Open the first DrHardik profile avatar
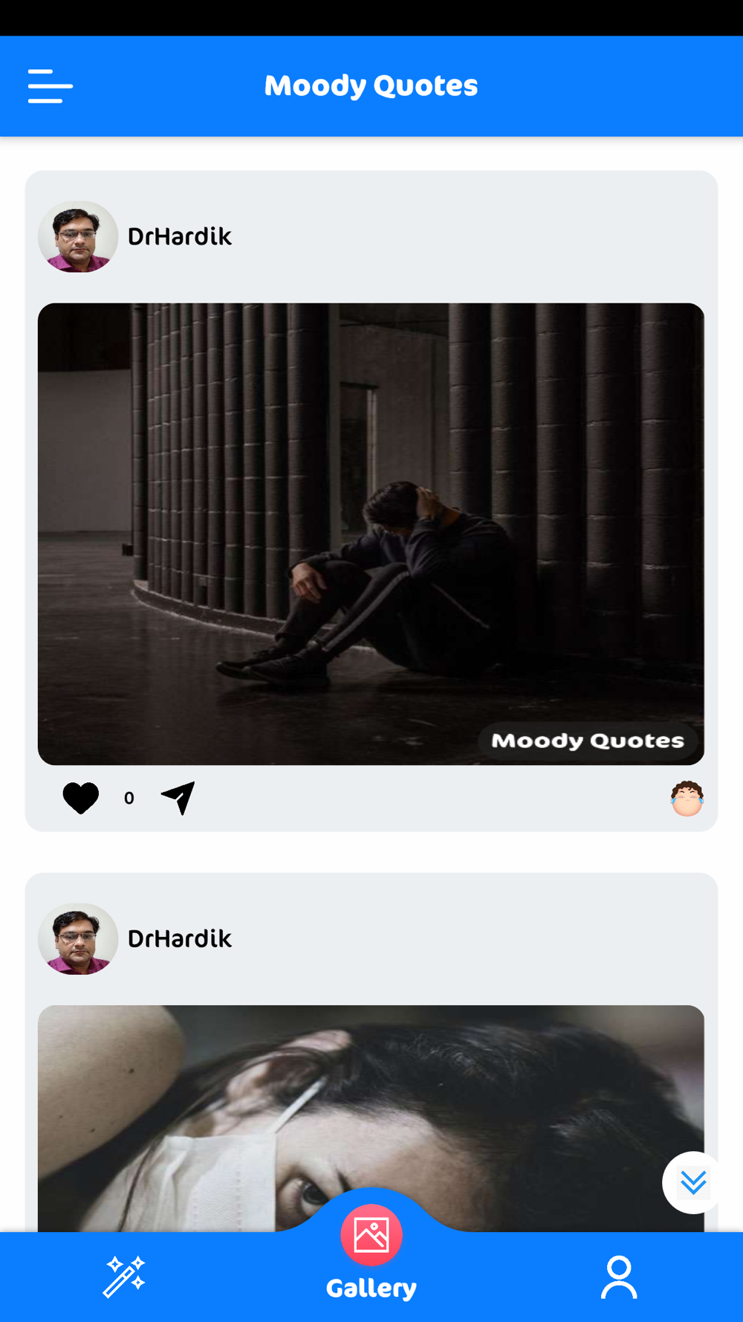Screen dimensions: 743x1322 (78, 236)
